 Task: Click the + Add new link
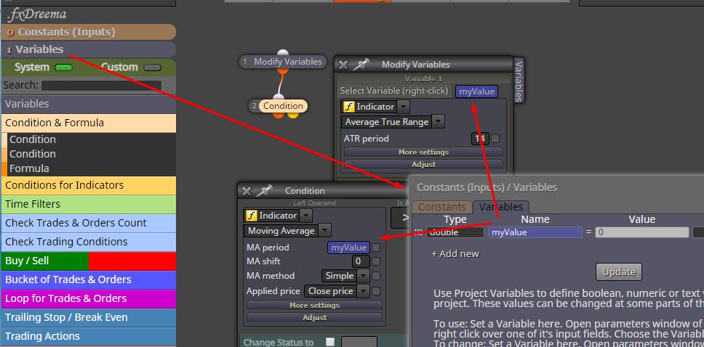point(455,254)
